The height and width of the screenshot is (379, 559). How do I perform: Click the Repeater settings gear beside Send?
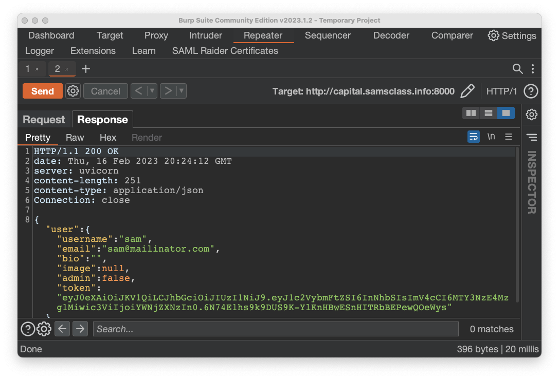(73, 91)
